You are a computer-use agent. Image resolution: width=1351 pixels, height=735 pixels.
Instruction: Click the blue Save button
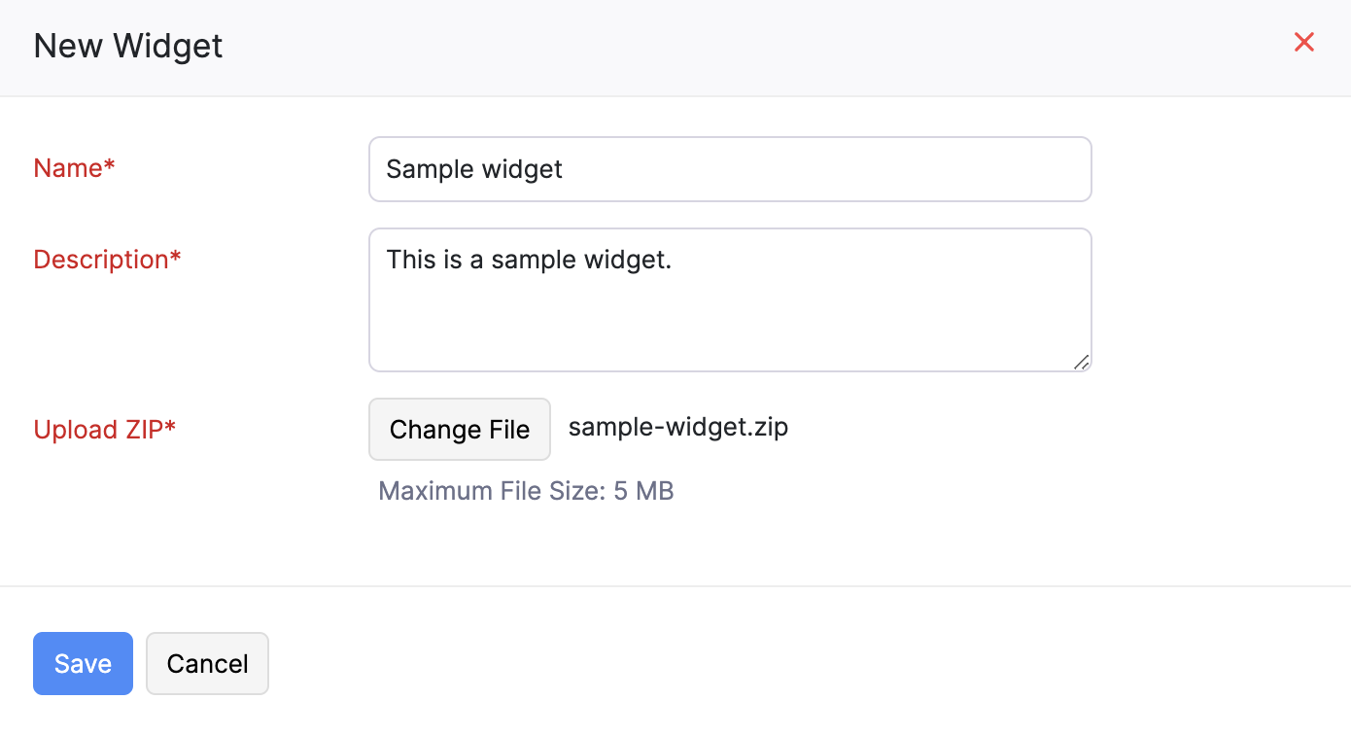tap(83, 663)
